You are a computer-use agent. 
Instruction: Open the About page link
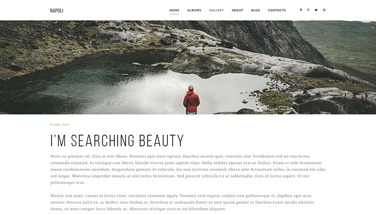(237, 10)
